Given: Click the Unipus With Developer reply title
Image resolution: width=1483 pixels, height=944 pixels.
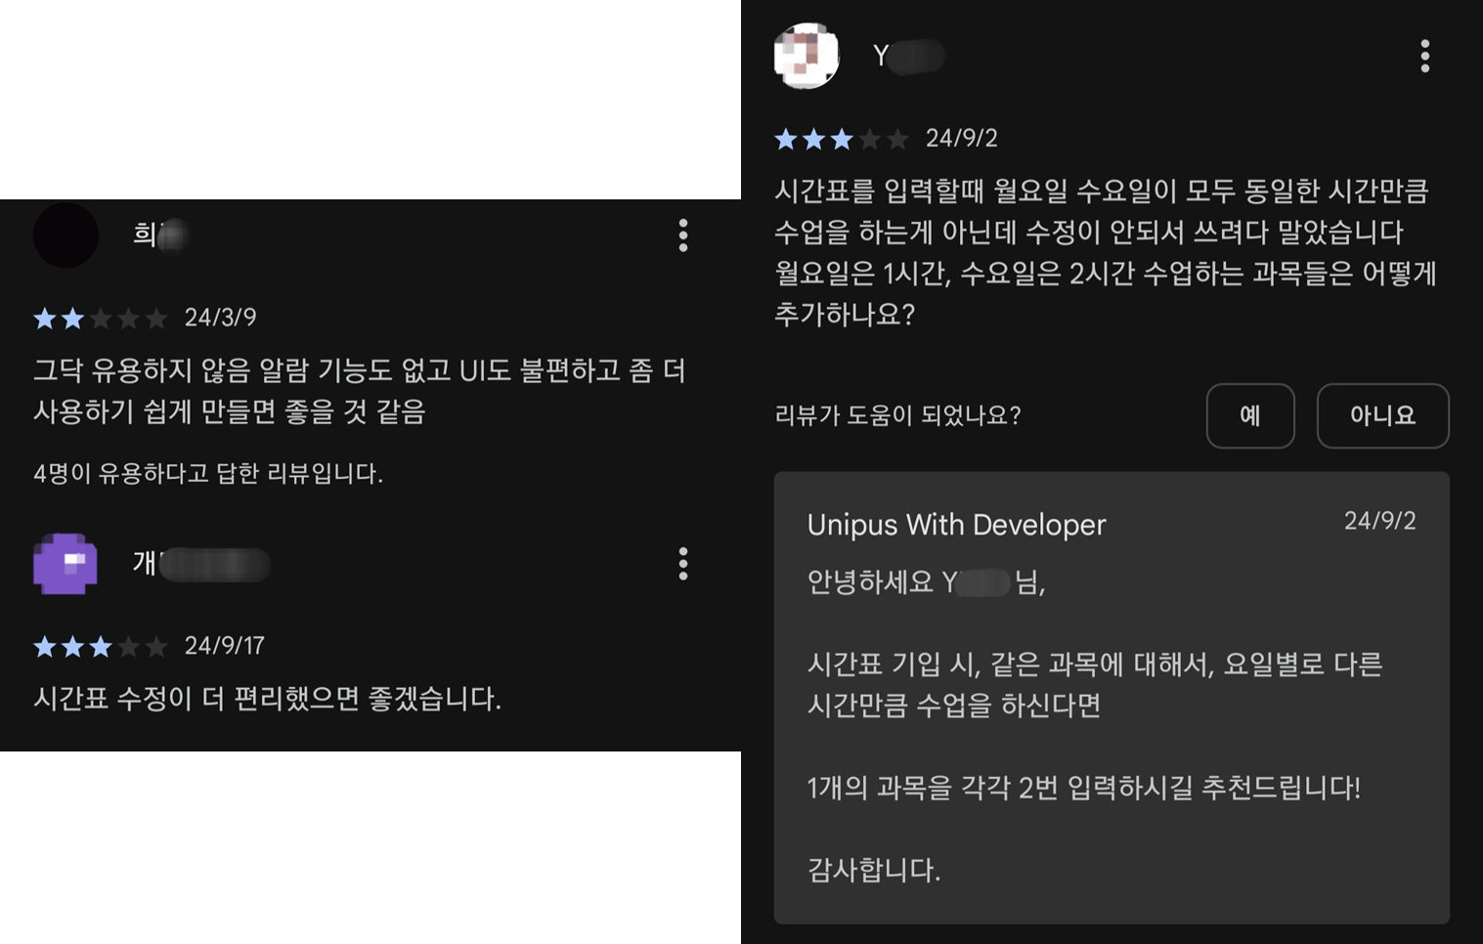Looking at the screenshot, I should [956, 525].
